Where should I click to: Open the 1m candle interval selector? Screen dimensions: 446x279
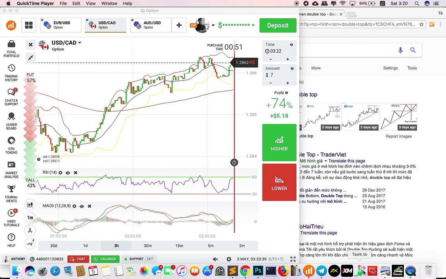coord(30,217)
